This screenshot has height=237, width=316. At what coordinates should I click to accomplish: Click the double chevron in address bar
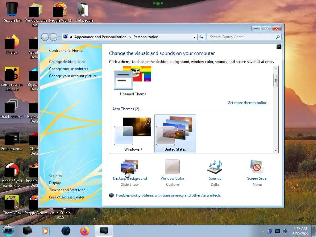71,37
